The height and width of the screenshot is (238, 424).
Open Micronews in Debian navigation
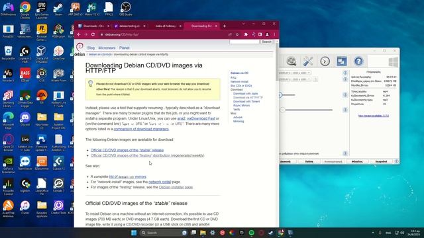(x=107, y=48)
